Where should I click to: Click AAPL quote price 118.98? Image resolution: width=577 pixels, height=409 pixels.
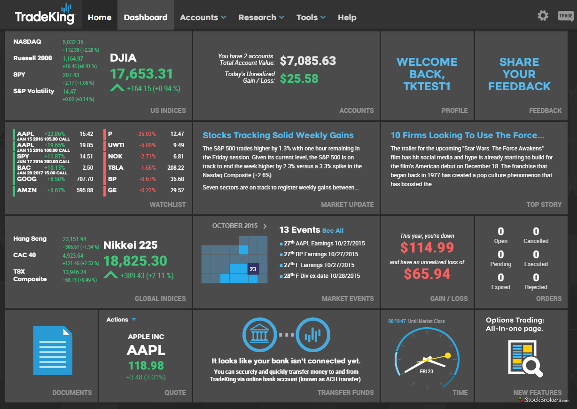point(146,366)
